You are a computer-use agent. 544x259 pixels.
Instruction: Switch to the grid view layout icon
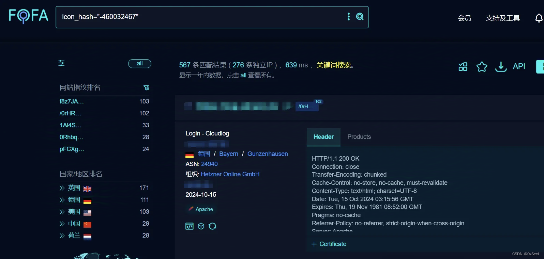click(x=463, y=66)
